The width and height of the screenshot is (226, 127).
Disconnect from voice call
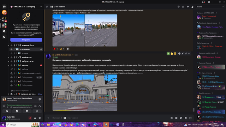coord(40,106)
